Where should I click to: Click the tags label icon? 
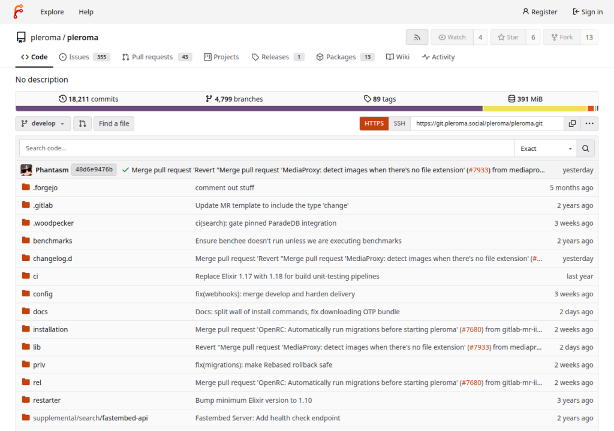tap(367, 99)
